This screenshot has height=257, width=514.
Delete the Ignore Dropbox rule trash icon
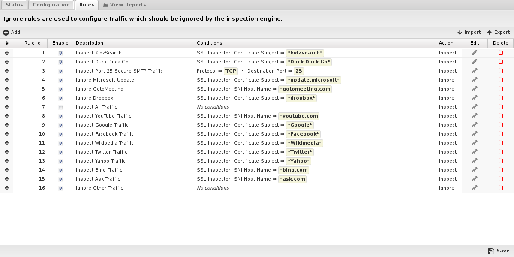(x=501, y=97)
